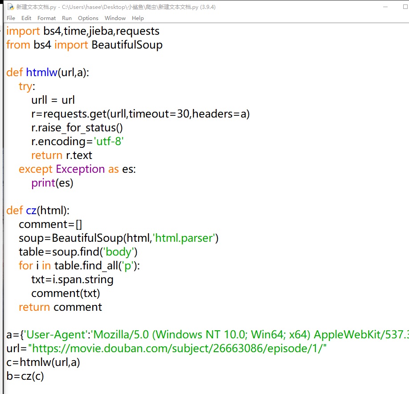Place cursor on the b=cz(c) line
Screen dimensions: 409x394
tap(25, 376)
